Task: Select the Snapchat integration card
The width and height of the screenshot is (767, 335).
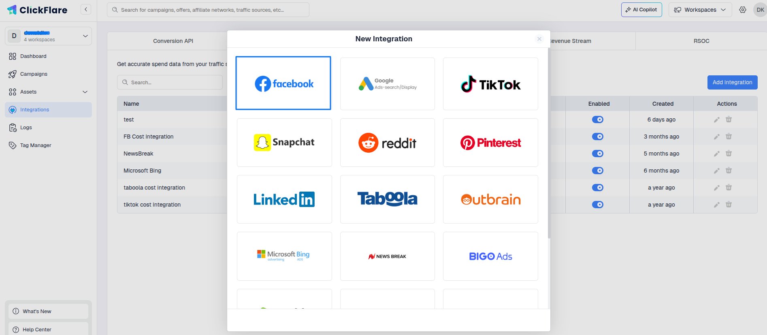Action: click(x=284, y=143)
